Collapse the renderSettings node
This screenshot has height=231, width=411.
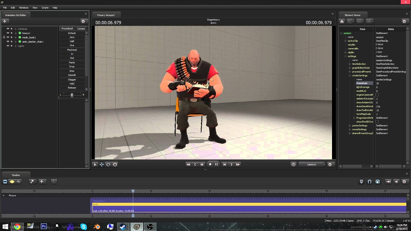point(350,75)
